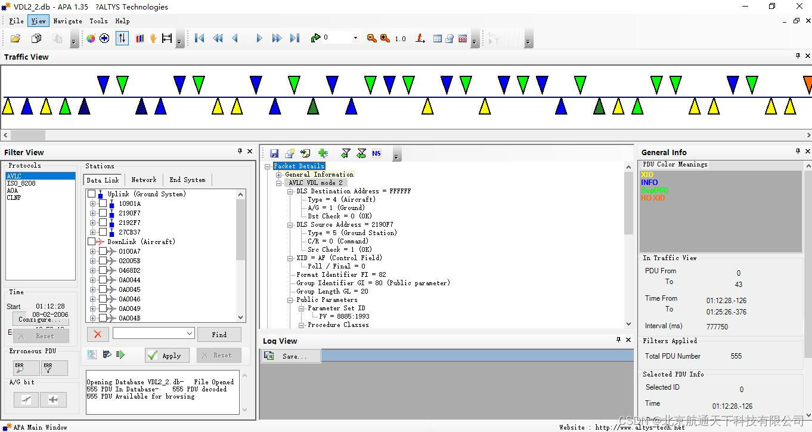Check the Uplink (Ground System) checkbox

click(91, 194)
